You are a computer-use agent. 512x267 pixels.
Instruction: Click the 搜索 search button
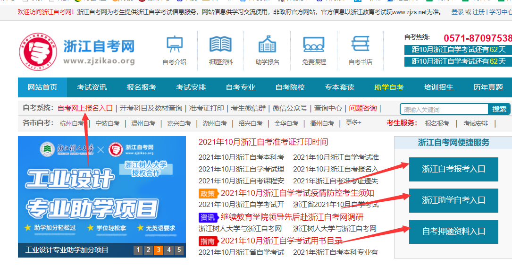click(x=499, y=109)
